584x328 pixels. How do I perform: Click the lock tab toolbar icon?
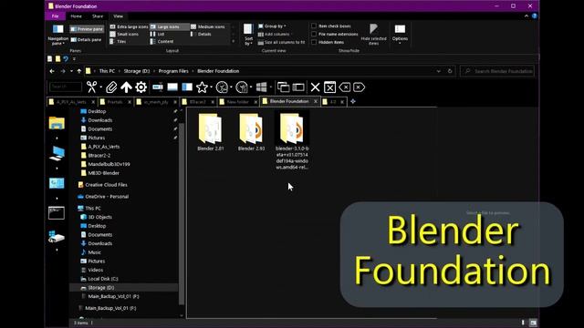(x=298, y=87)
